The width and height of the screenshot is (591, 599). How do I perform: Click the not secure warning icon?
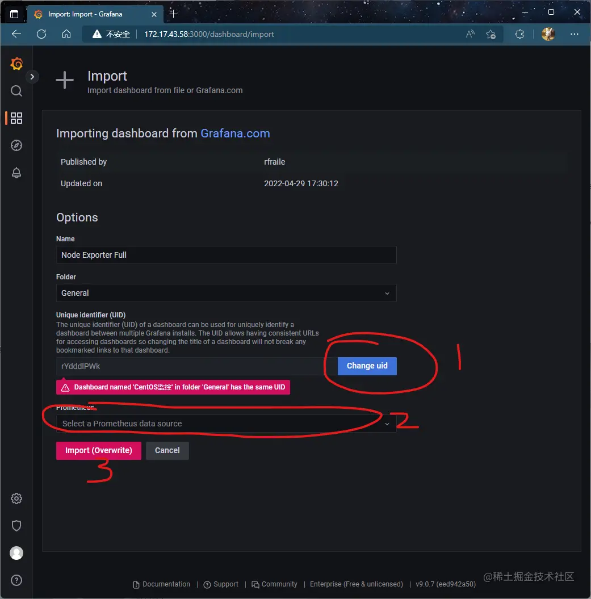coord(97,34)
